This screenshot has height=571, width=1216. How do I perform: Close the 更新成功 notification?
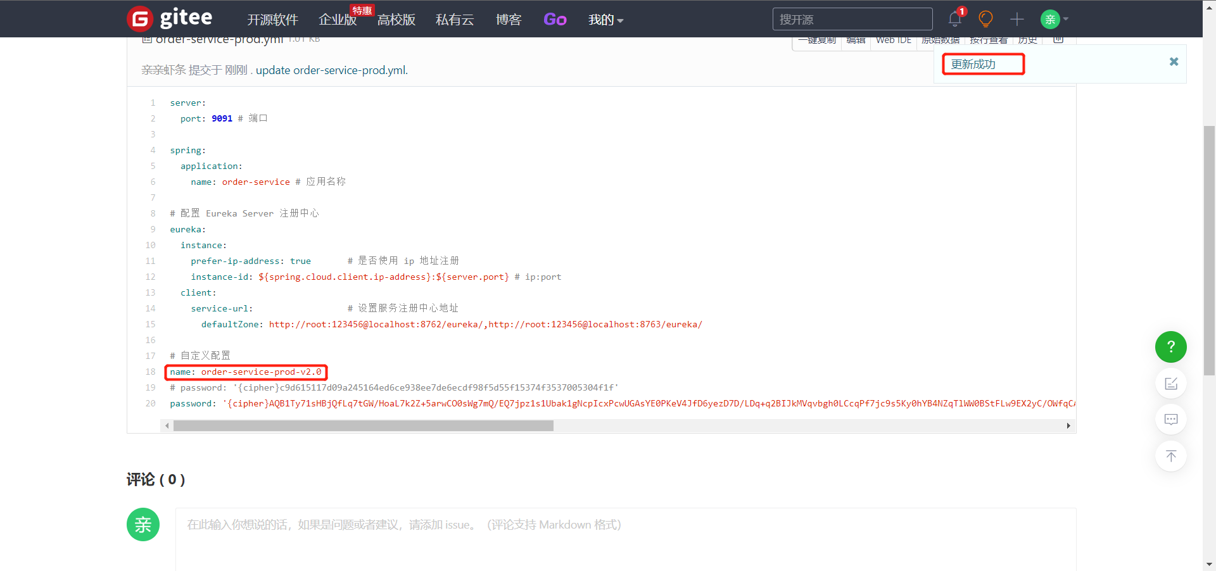click(1174, 61)
